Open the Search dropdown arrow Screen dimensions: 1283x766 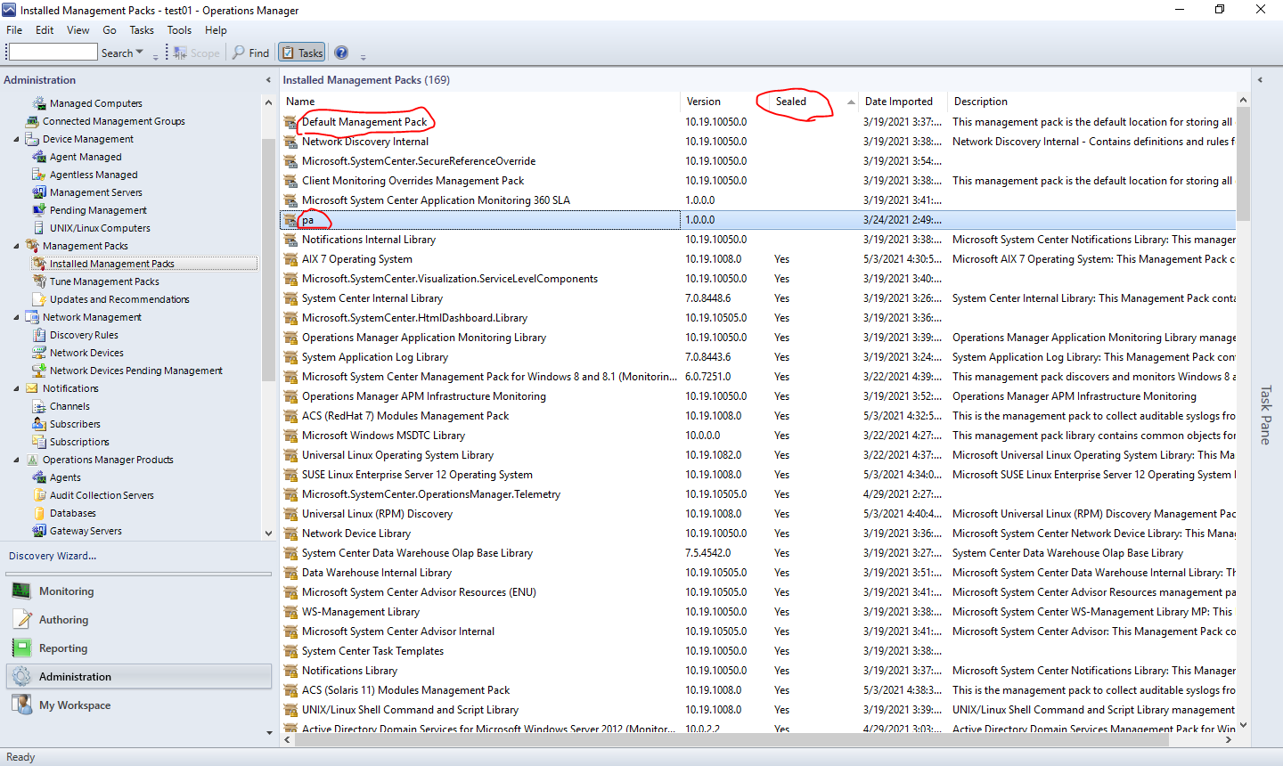point(140,53)
